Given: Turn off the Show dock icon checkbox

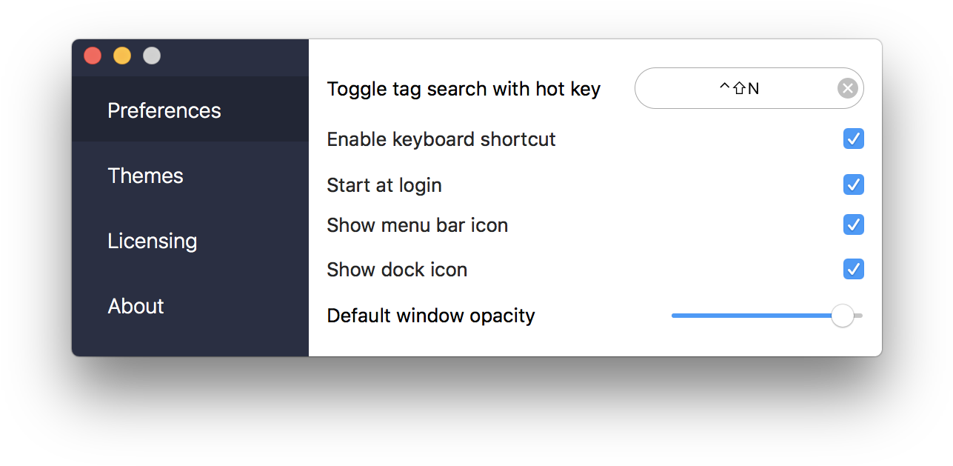Looking at the screenshot, I should pyautogui.click(x=854, y=269).
